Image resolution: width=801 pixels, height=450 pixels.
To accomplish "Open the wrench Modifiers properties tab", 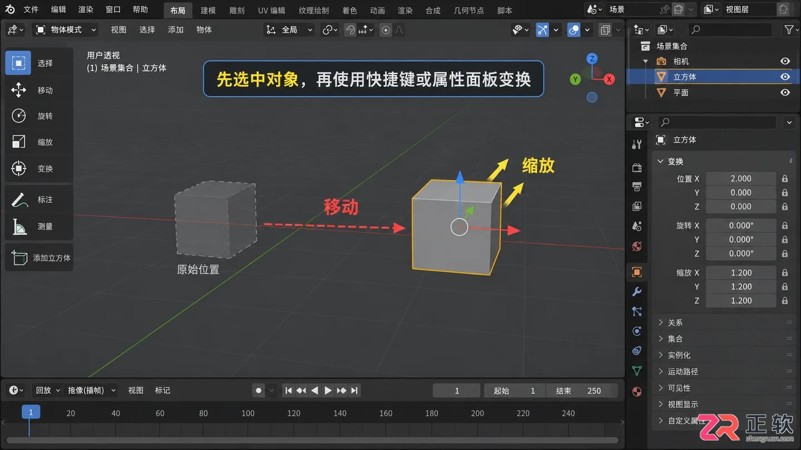I will 637,292.
